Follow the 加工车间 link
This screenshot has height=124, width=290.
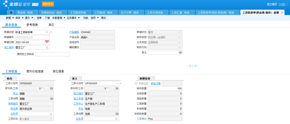pyautogui.click(x=78, y=99)
